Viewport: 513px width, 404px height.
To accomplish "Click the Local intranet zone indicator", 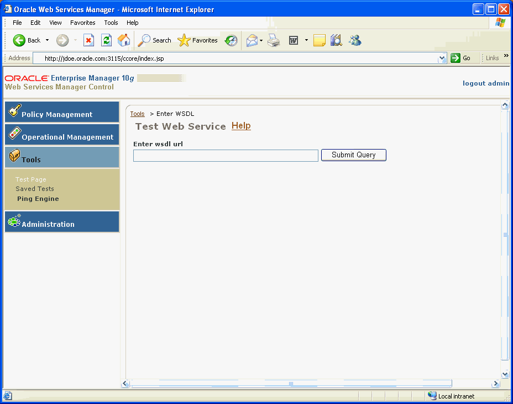I will [451, 396].
